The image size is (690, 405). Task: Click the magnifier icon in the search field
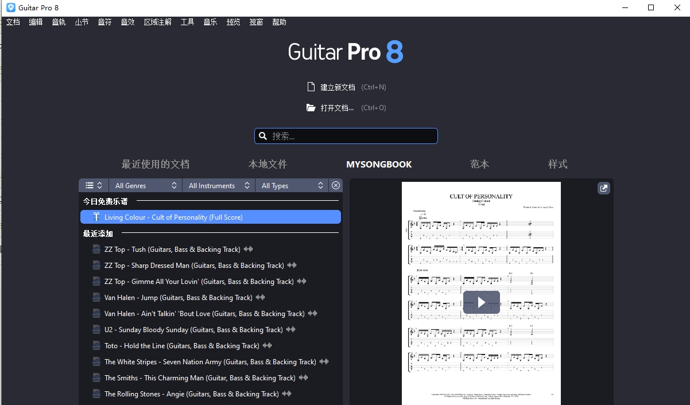pos(263,135)
